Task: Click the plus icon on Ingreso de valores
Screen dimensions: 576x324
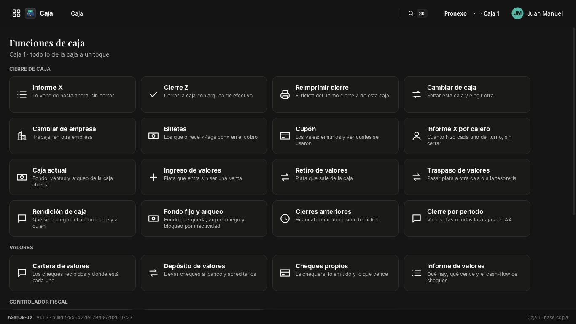Action: tap(153, 177)
